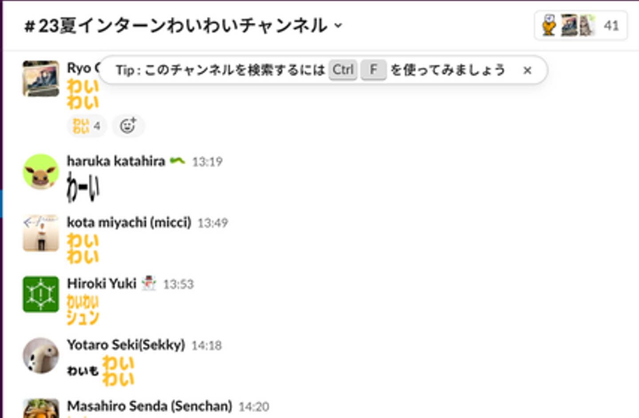Image resolution: width=639 pixels, height=418 pixels.
Task: View the 41 channel members list
Action: click(580, 26)
